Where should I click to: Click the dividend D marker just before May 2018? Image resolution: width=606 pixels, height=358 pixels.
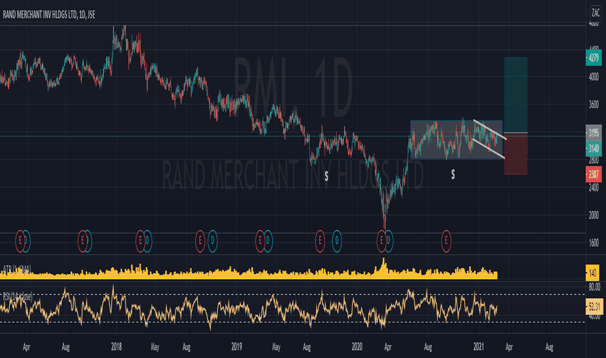[147, 241]
